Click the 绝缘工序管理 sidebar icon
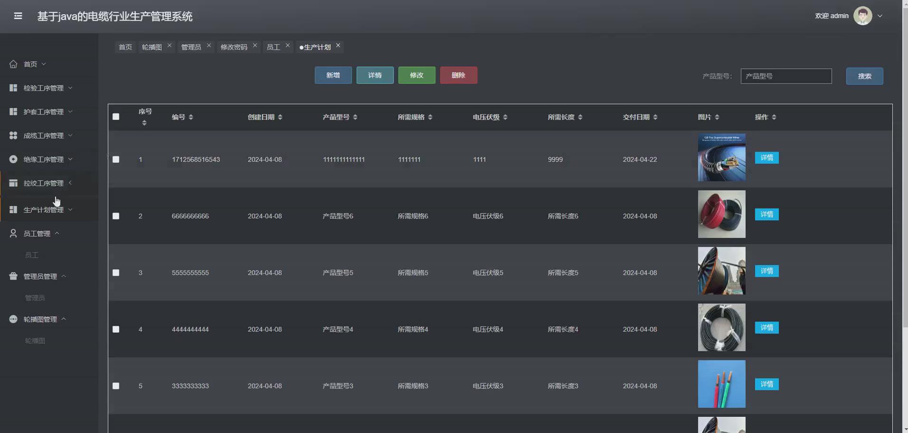 click(x=13, y=159)
